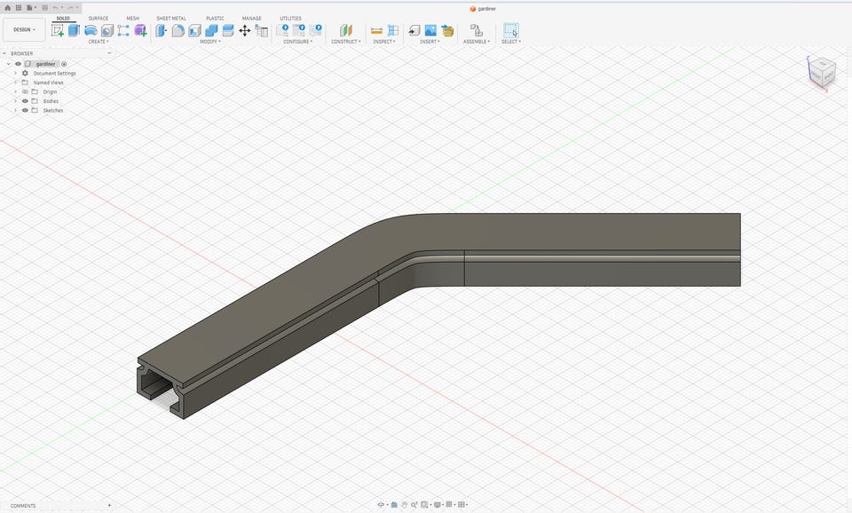Toggle visibility of the gardiner component

point(18,64)
